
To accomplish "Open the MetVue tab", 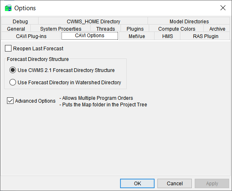I will (x=137, y=36).
